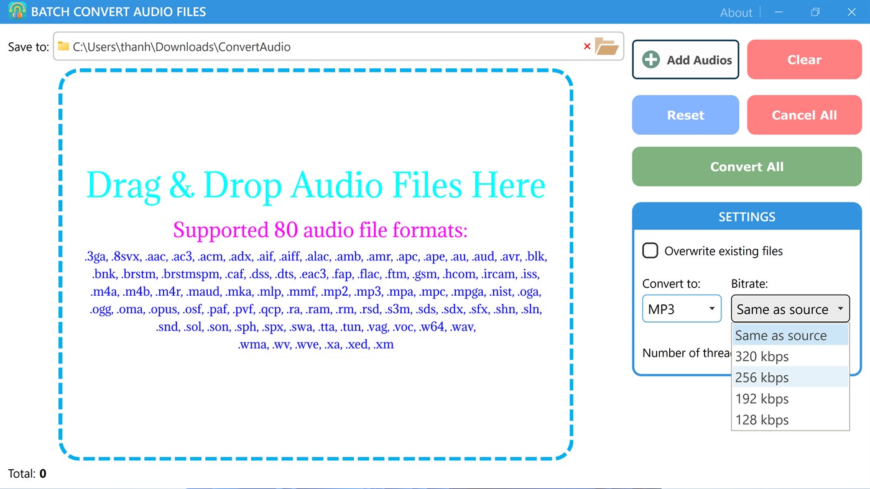
Task: Click the Clear button
Action: pyautogui.click(x=804, y=60)
